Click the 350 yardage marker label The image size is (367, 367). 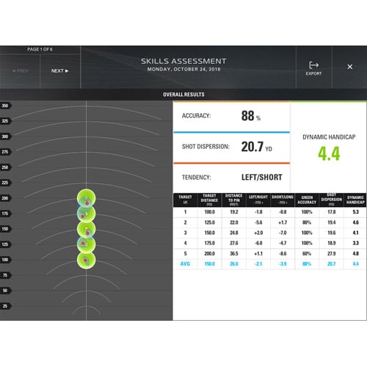(5, 106)
